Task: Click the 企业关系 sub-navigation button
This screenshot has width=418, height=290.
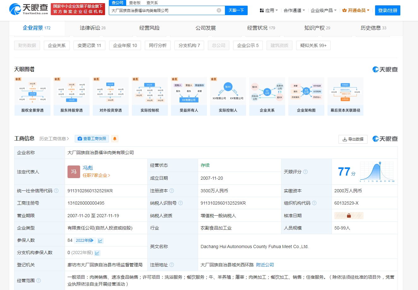Action: pyautogui.click(x=57, y=45)
